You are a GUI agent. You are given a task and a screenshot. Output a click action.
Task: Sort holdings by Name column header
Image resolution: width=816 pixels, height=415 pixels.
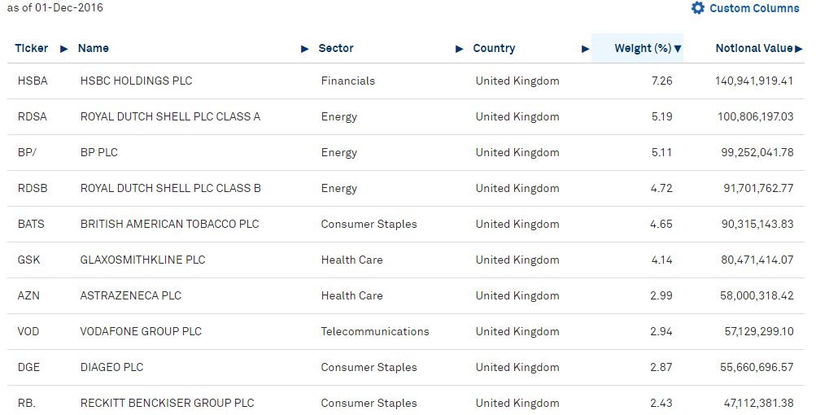(x=94, y=49)
